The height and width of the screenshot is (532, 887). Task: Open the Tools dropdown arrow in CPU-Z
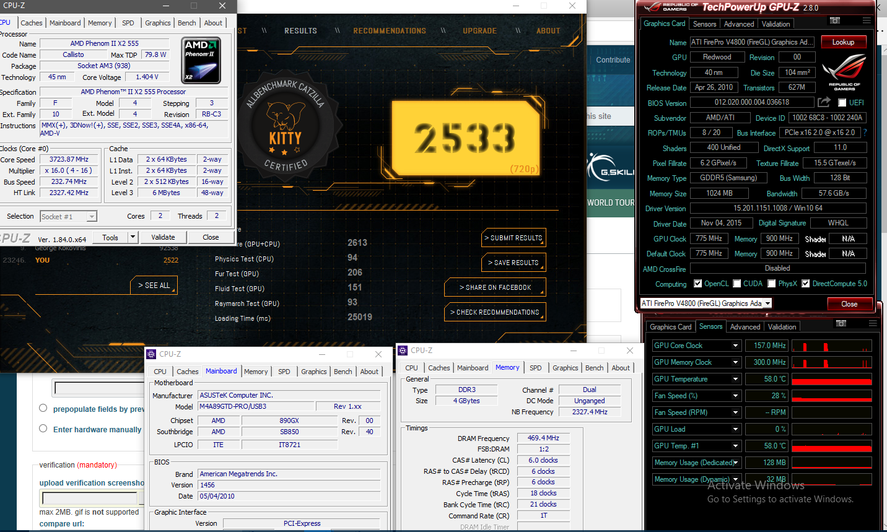(133, 237)
